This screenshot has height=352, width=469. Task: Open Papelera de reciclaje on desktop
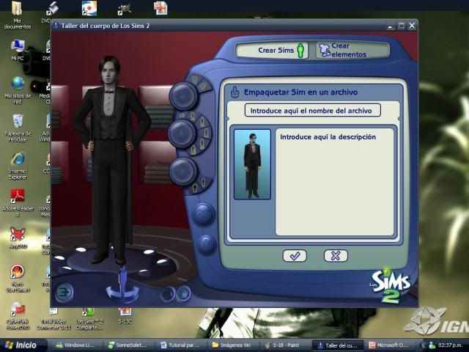18,128
